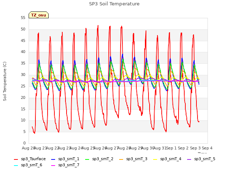
Task: Click the Aug 20 x-axis date label
Action: tap(29, 148)
